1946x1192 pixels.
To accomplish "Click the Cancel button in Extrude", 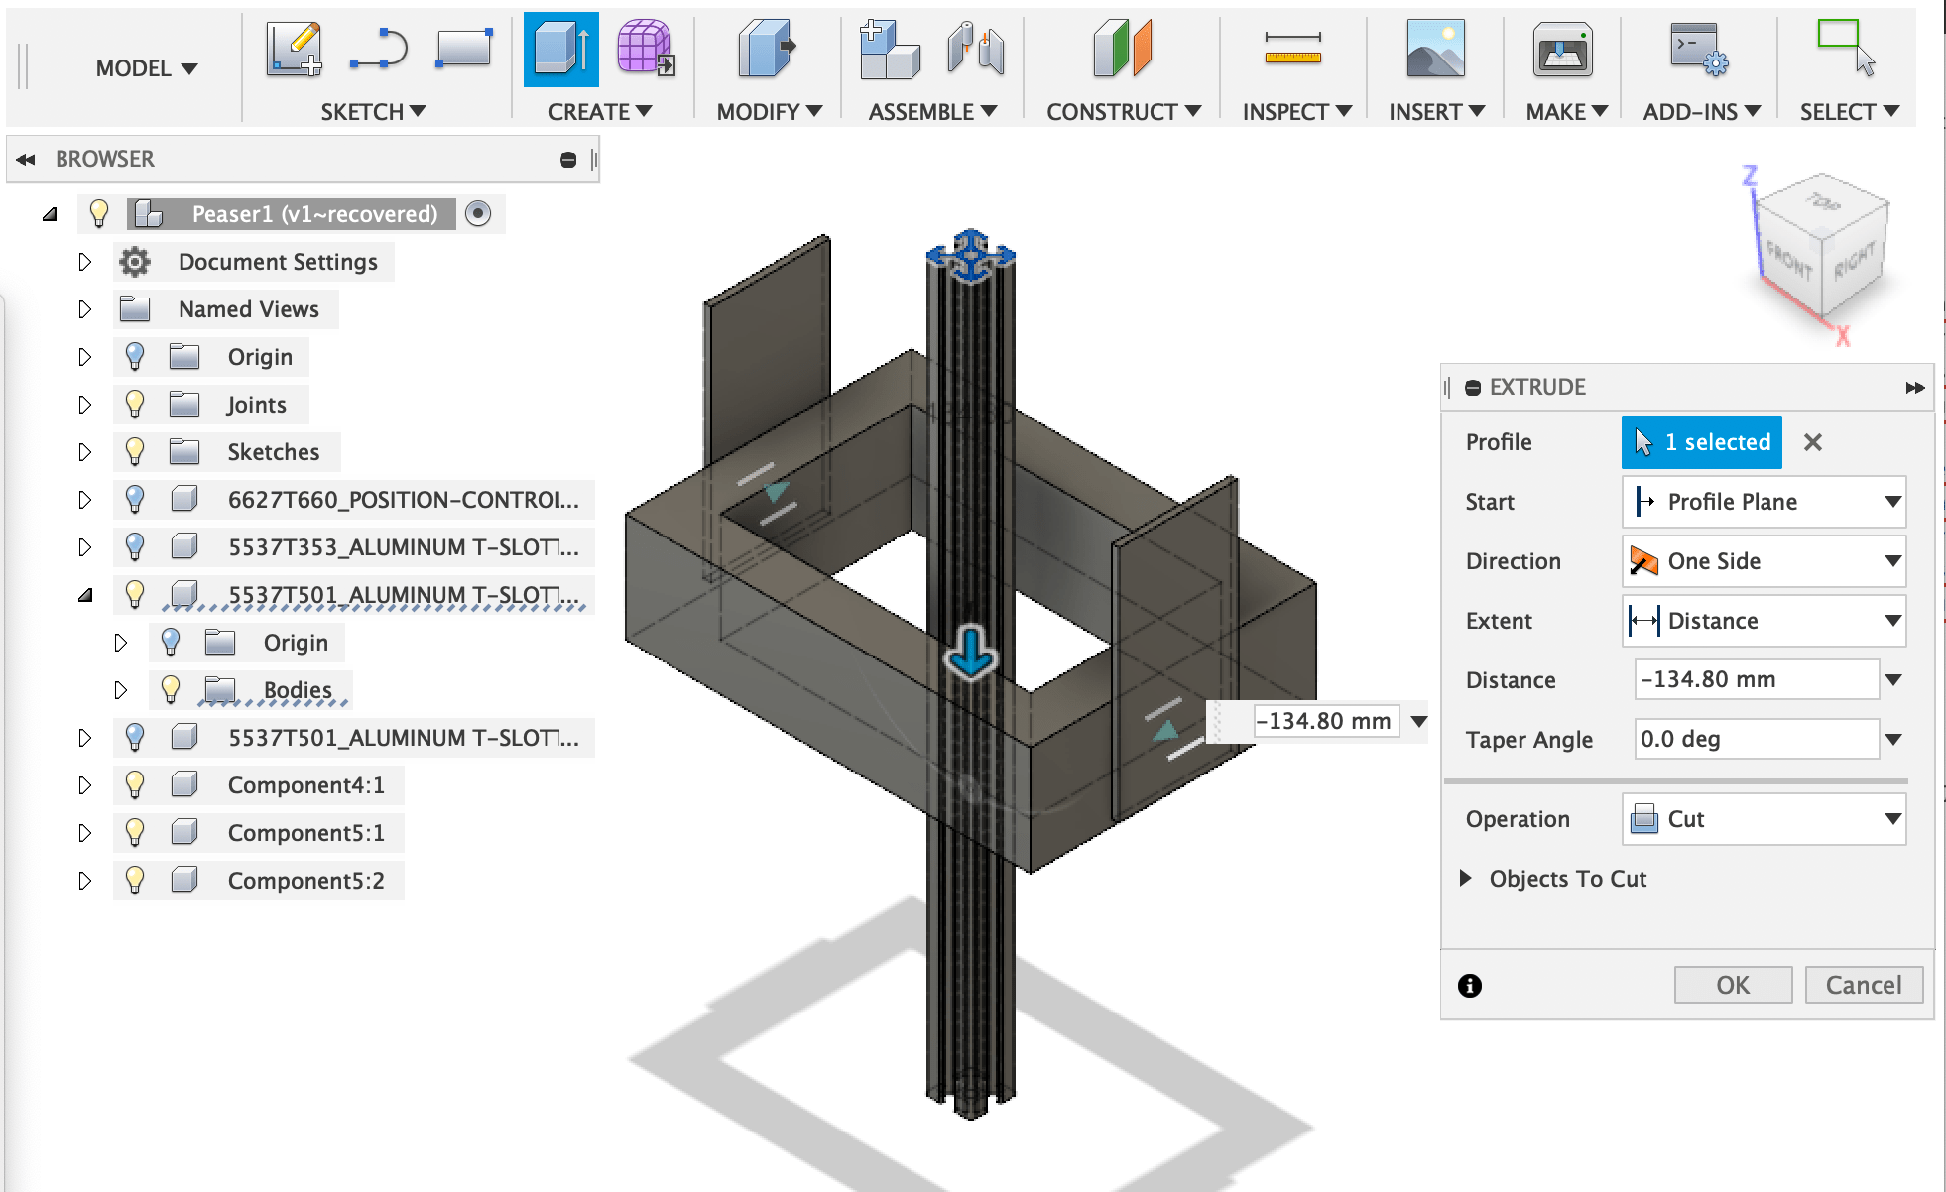I will pos(1863,985).
